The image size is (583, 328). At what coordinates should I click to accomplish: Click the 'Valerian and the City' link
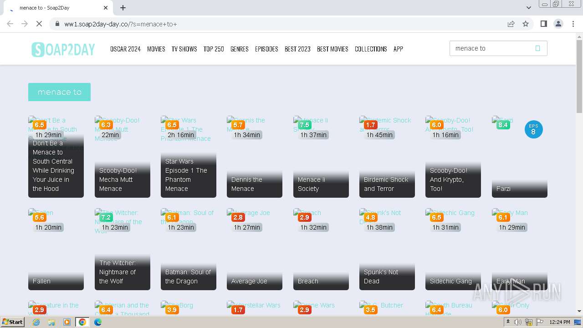(x=123, y=308)
